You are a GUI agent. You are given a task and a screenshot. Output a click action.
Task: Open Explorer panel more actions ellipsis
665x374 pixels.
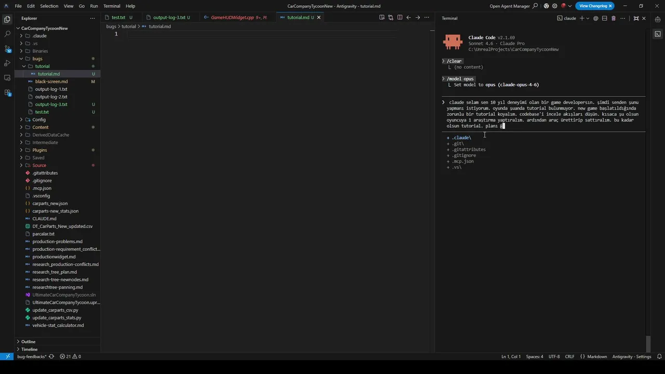tap(92, 18)
